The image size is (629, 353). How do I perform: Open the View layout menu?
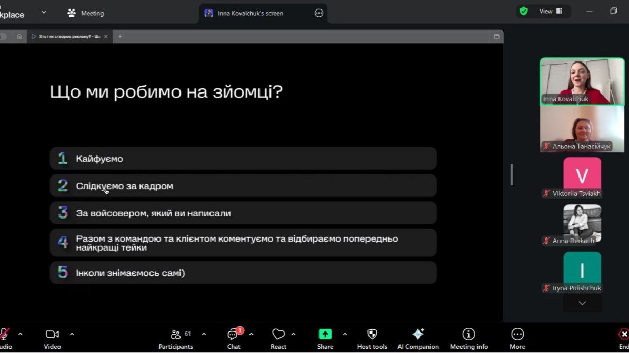pyautogui.click(x=551, y=11)
